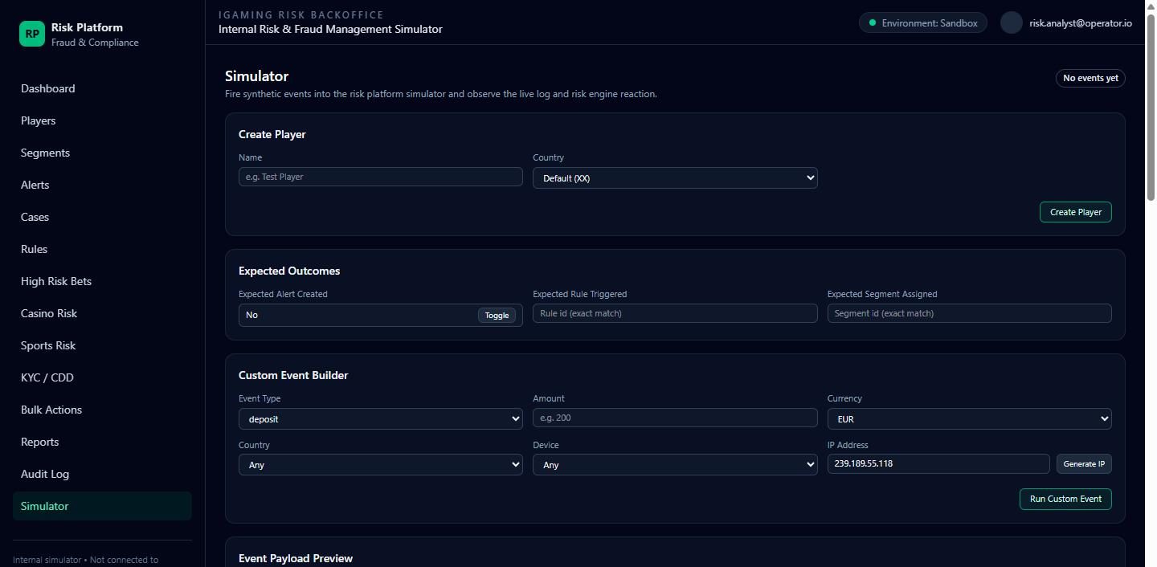
Task: Open the Custom Event Country dropdown
Action: point(381,464)
